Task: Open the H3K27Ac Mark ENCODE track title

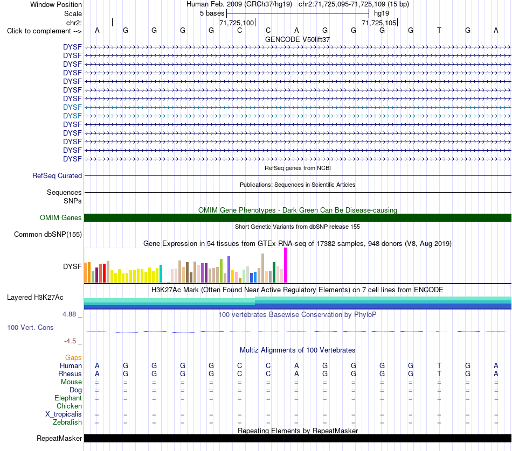Action: 297,290
